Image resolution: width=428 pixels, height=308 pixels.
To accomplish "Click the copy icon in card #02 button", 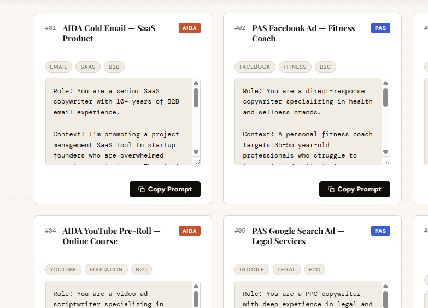I will coord(331,189).
